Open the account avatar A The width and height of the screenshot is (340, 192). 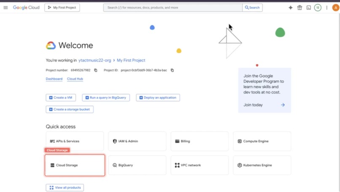point(336,8)
